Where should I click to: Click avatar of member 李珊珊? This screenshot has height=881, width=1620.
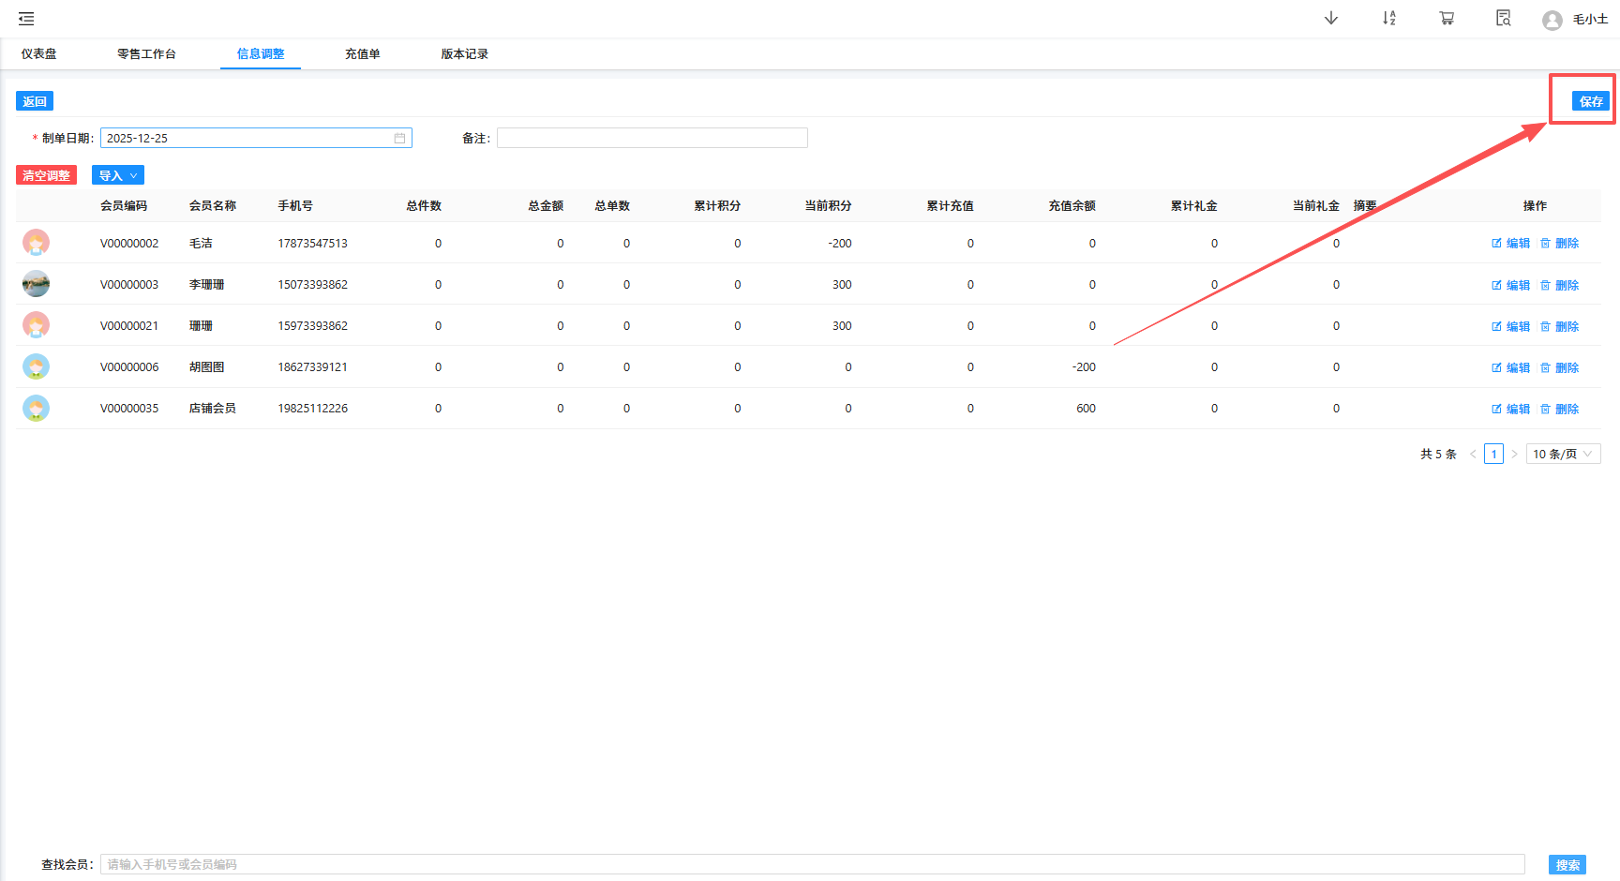click(x=36, y=284)
